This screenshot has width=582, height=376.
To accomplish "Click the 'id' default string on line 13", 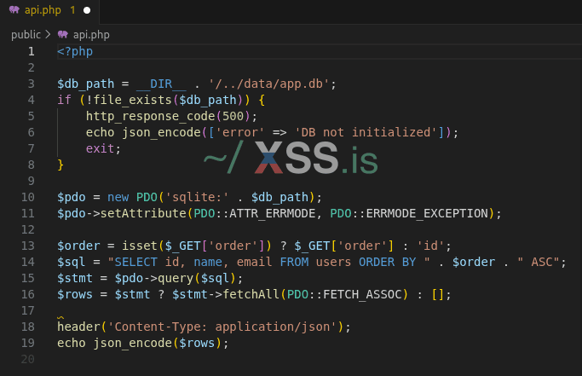I will click(430, 246).
